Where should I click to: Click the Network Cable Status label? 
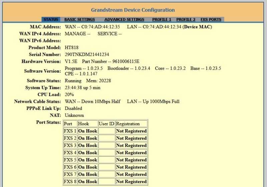pos(37,102)
